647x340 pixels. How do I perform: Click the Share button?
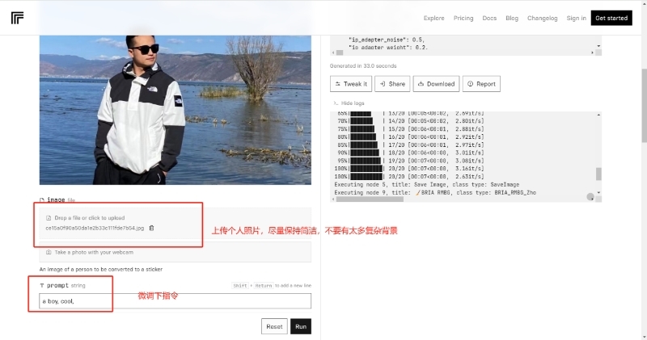(x=392, y=84)
